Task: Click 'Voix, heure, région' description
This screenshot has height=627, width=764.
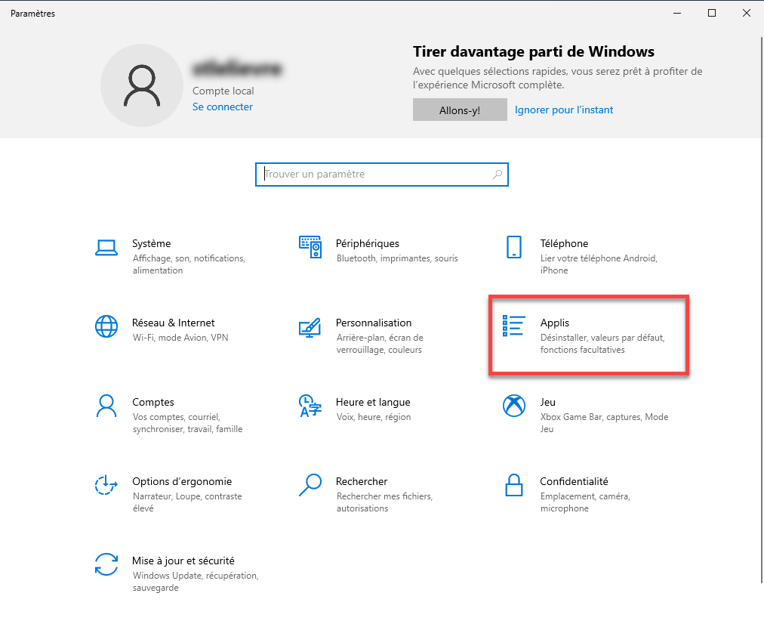Action: [x=374, y=417]
